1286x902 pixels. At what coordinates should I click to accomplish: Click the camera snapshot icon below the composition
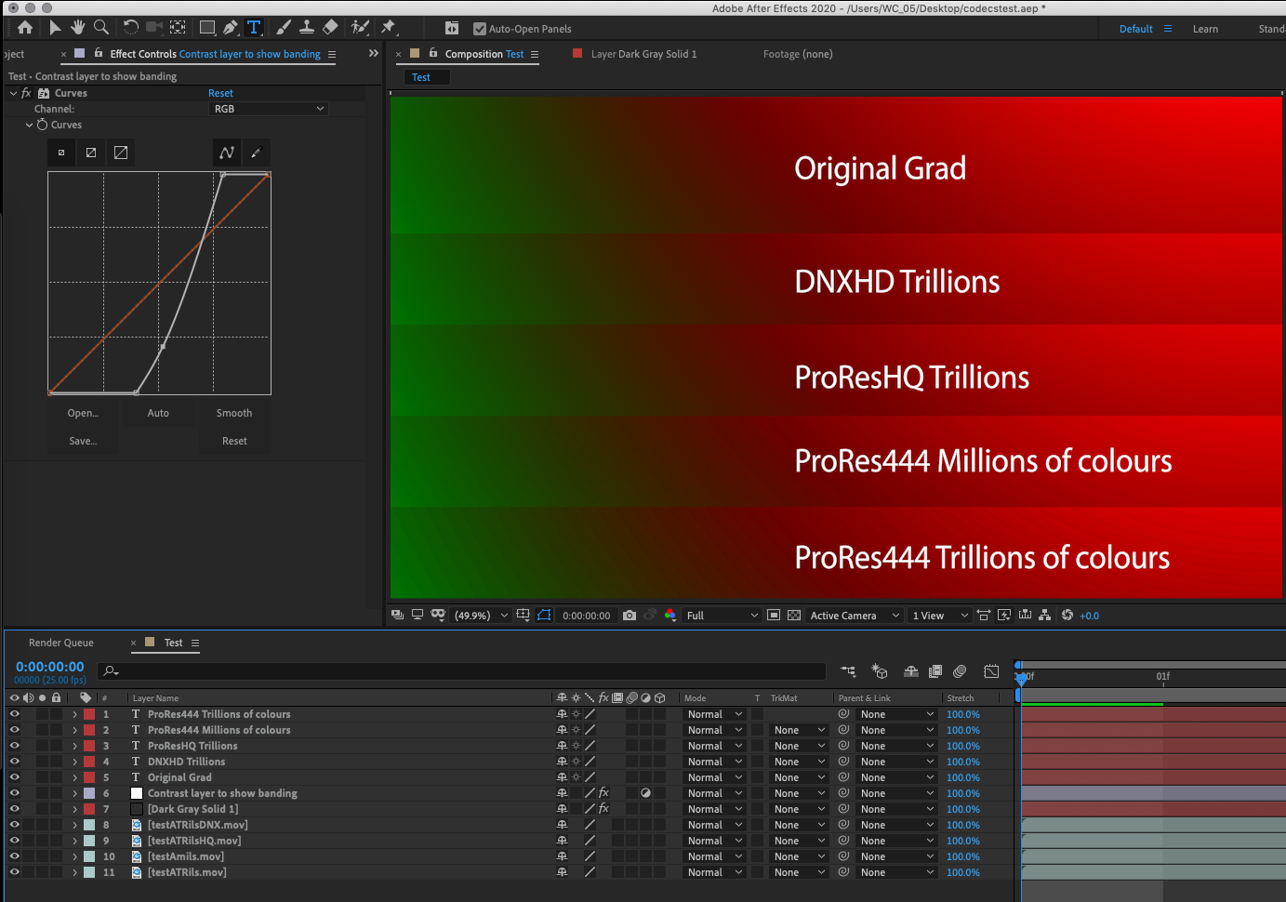629,615
